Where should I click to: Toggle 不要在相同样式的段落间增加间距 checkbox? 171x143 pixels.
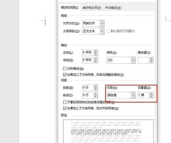coord(65,102)
